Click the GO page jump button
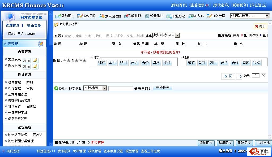 click(263, 76)
